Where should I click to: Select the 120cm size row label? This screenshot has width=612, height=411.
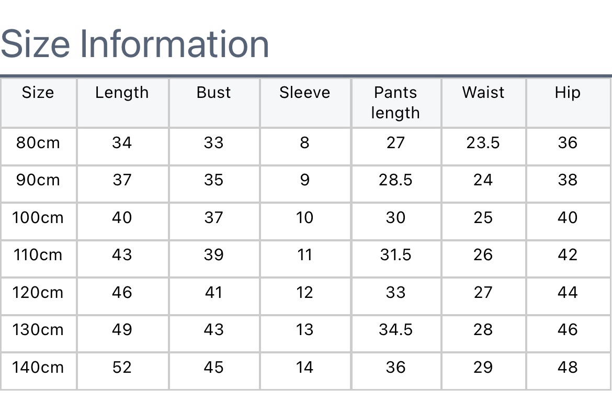pyautogui.click(x=38, y=293)
